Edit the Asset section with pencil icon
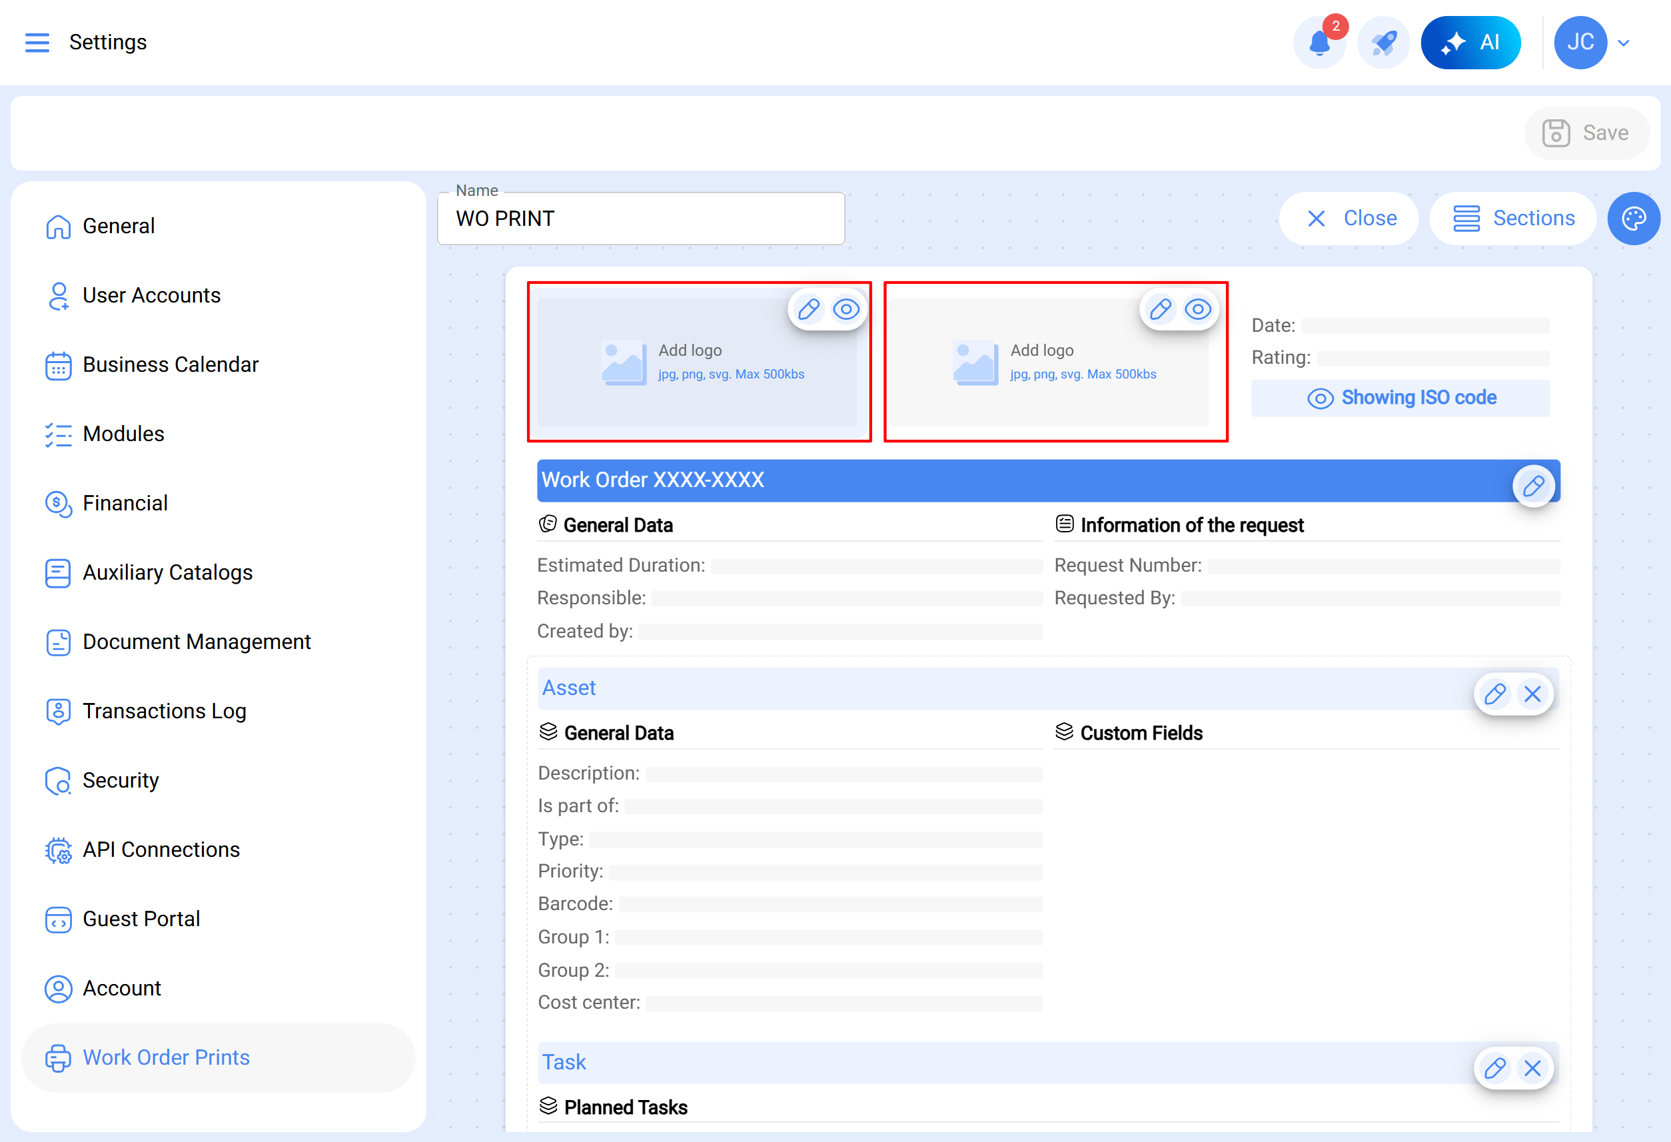The image size is (1671, 1142). tap(1495, 694)
